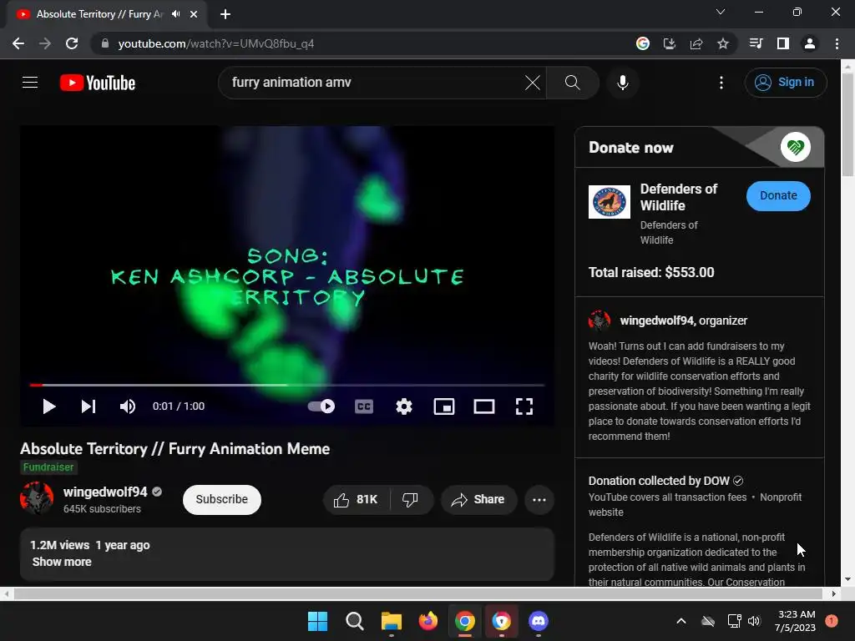Enter full screen video mode
The width and height of the screenshot is (855, 641).
point(524,406)
